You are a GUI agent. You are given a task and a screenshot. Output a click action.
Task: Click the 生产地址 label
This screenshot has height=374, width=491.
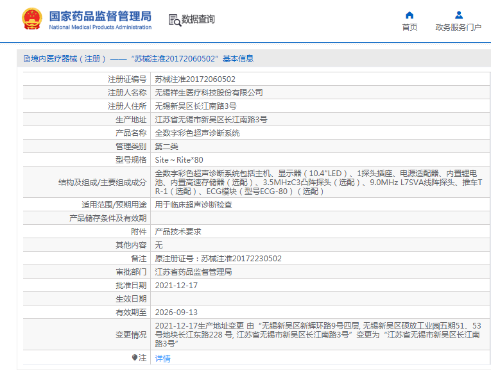click(x=131, y=120)
